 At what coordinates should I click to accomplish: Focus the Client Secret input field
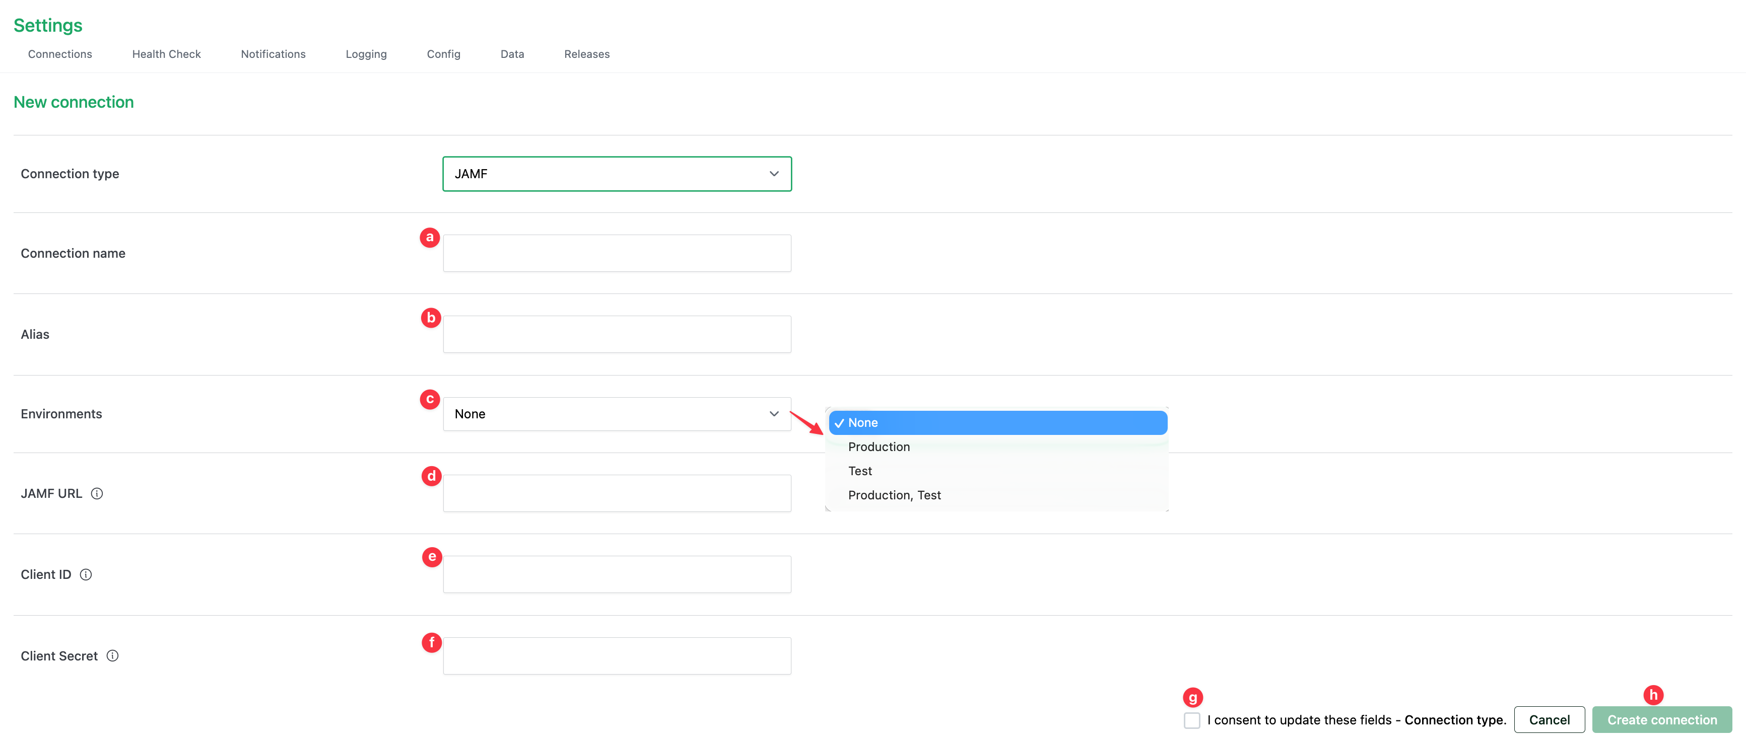tap(617, 656)
